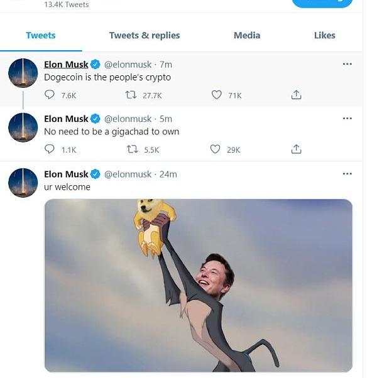This screenshot has width=377, height=378.
Task: Open more options on the 'ur welcome' tweet
Action: point(347,173)
